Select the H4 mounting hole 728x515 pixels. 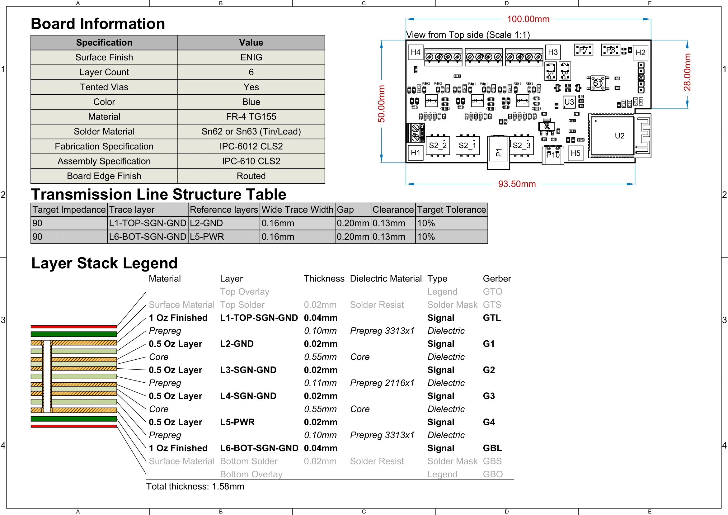(x=416, y=52)
